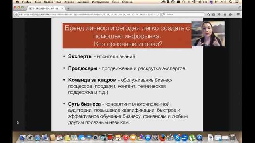
Task: Click the menu bar clock Вт. 15:46
Action: (220, 2)
